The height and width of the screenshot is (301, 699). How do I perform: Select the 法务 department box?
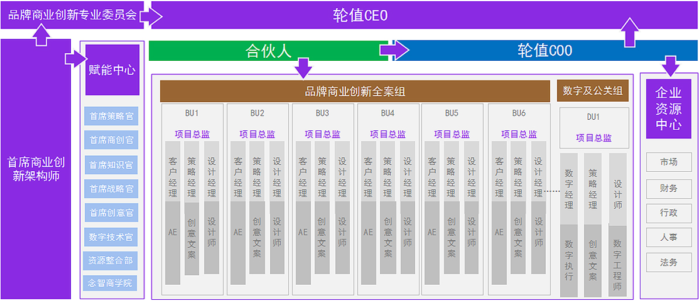pyautogui.click(x=669, y=262)
